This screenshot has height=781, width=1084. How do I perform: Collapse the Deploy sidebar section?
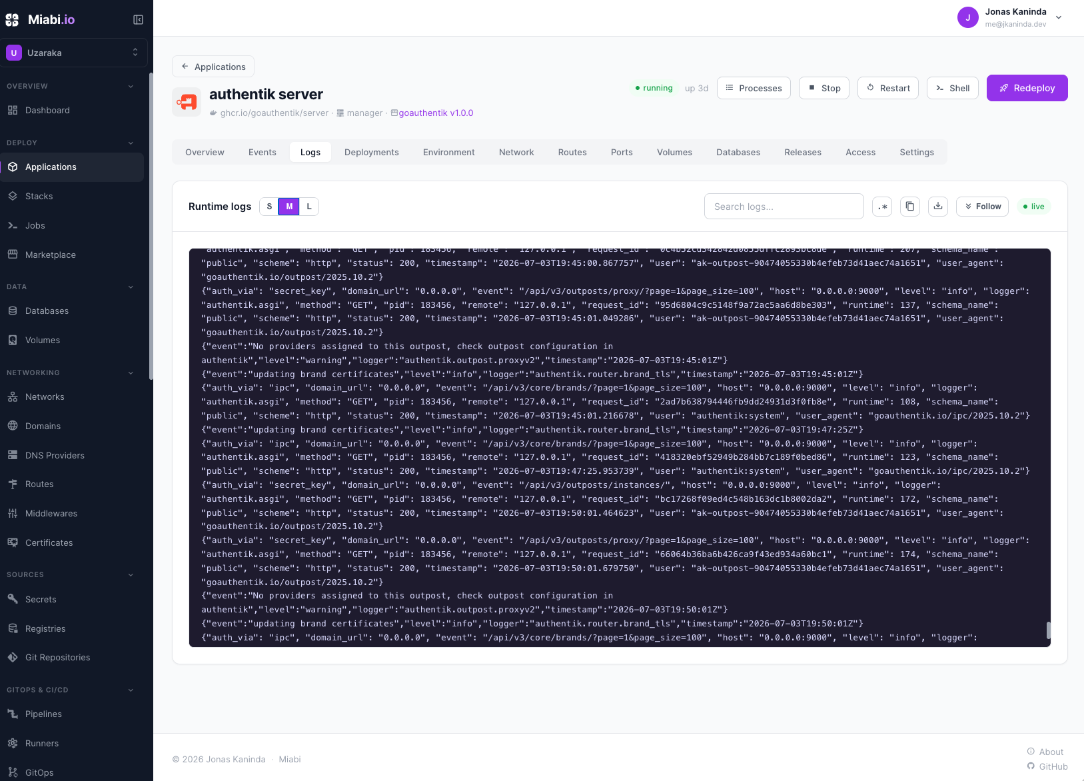(131, 143)
